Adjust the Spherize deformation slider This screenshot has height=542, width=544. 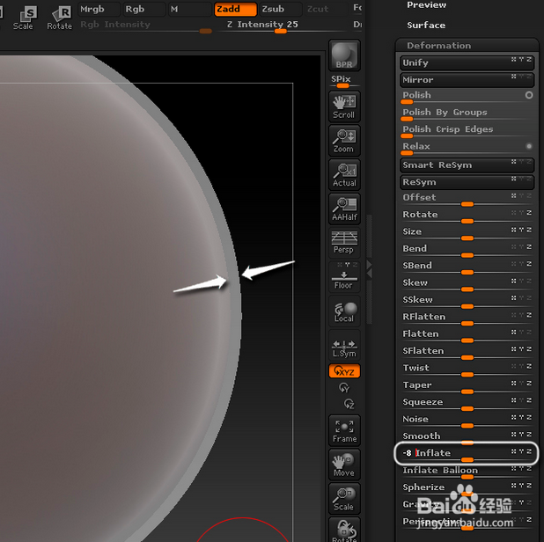[x=467, y=488]
